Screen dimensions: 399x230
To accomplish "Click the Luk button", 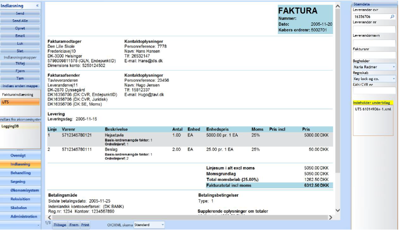I will (x=20, y=43).
